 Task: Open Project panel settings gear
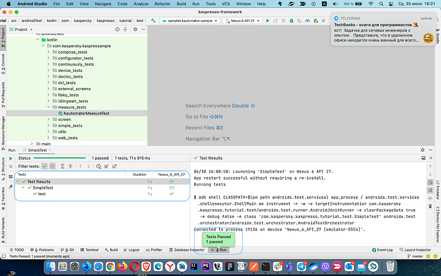click(x=135, y=29)
